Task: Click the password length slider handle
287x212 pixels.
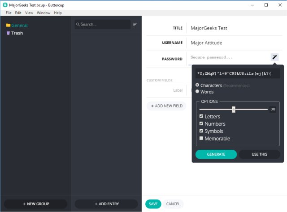Action: point(234,110)
